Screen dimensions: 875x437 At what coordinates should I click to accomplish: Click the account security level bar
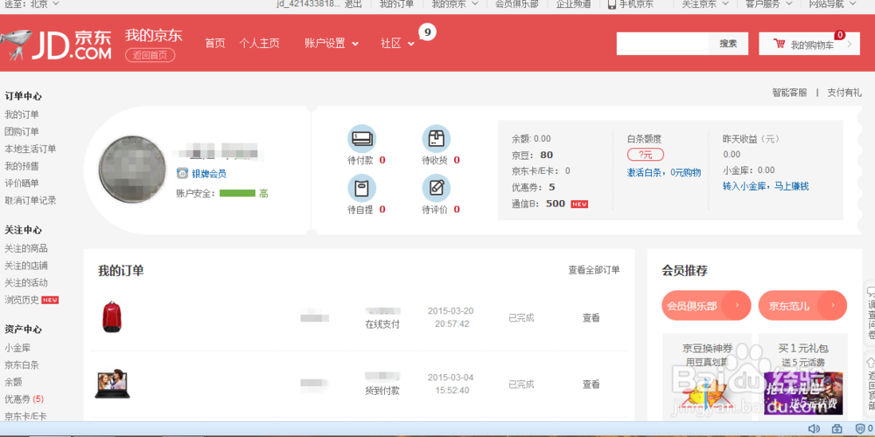237,193
